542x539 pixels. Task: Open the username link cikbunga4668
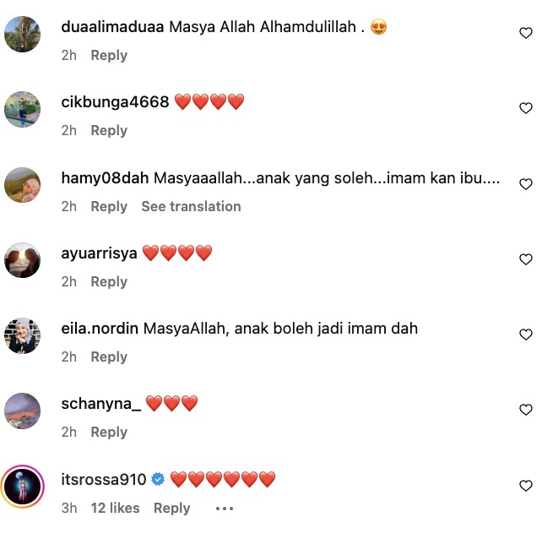[115, 102]
